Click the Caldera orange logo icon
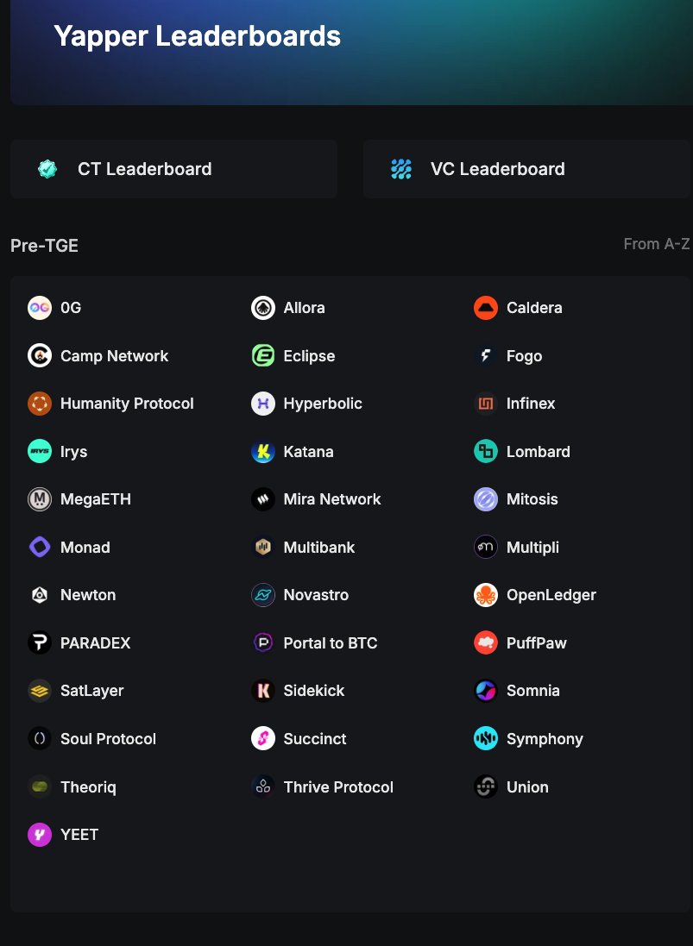 coord(486,308)
